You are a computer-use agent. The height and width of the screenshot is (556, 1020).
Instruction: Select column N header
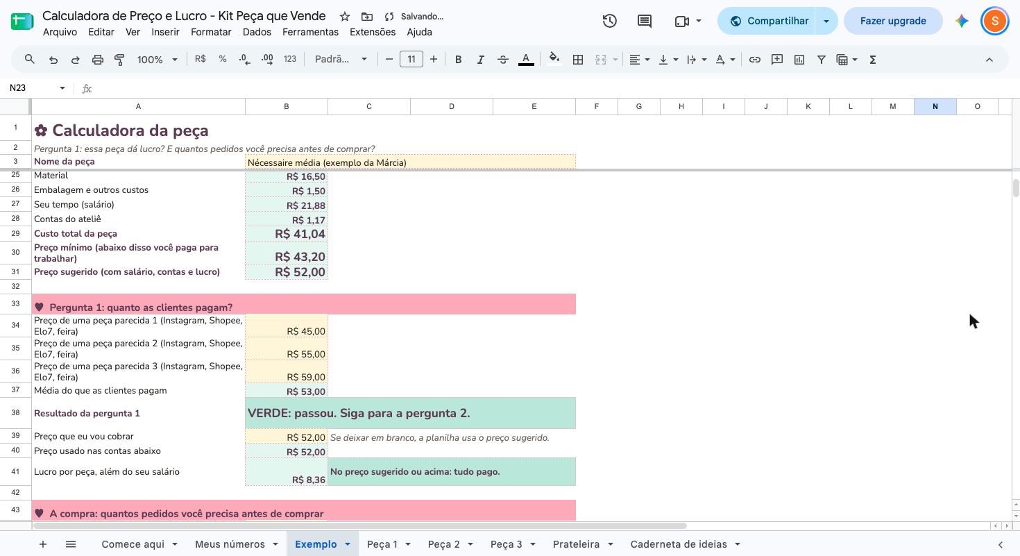(935, 106)
